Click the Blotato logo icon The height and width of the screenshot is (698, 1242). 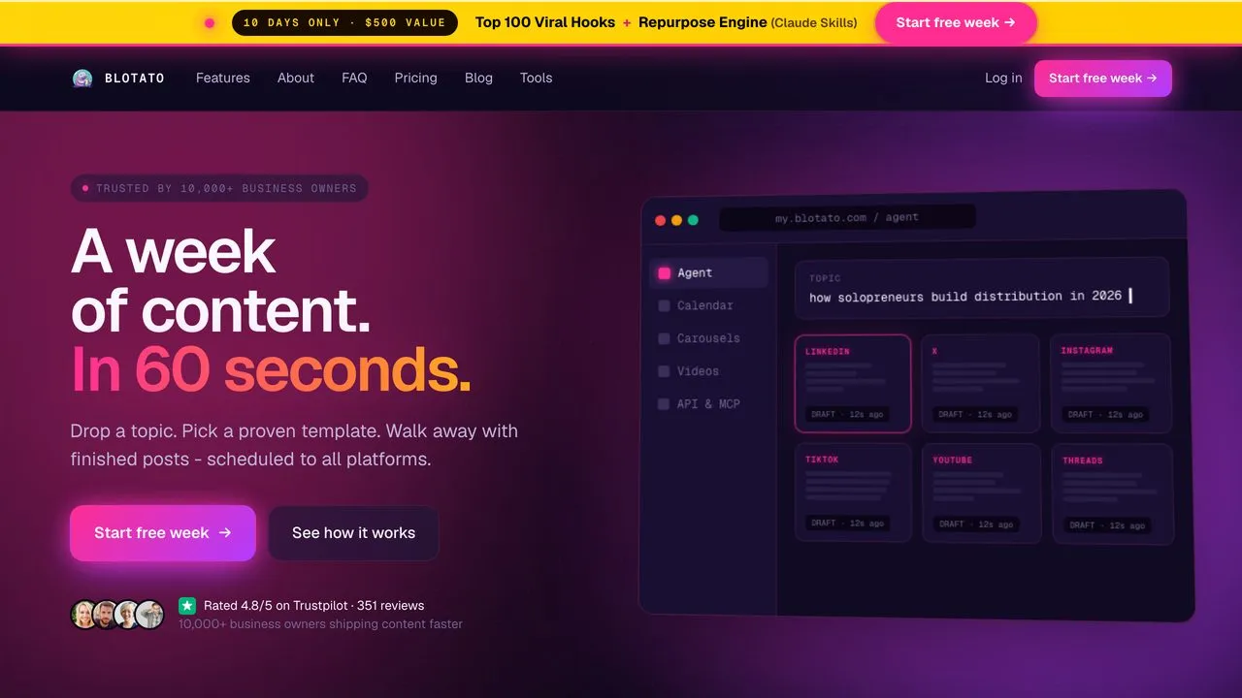point(82,79)
